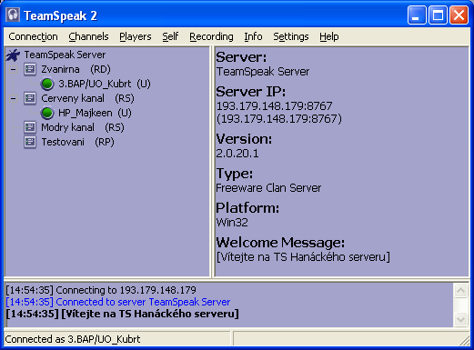Click 'Connected as 3.BAP/UO_Kubrt' status bar text
Viewport: 474px width, 350px height.
(x=73, y=339)
